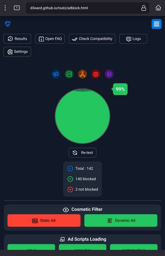This screenshot has height=256, width=165.
Task: Click the blue megaphone ads category icon
Action: click(56, 74)
